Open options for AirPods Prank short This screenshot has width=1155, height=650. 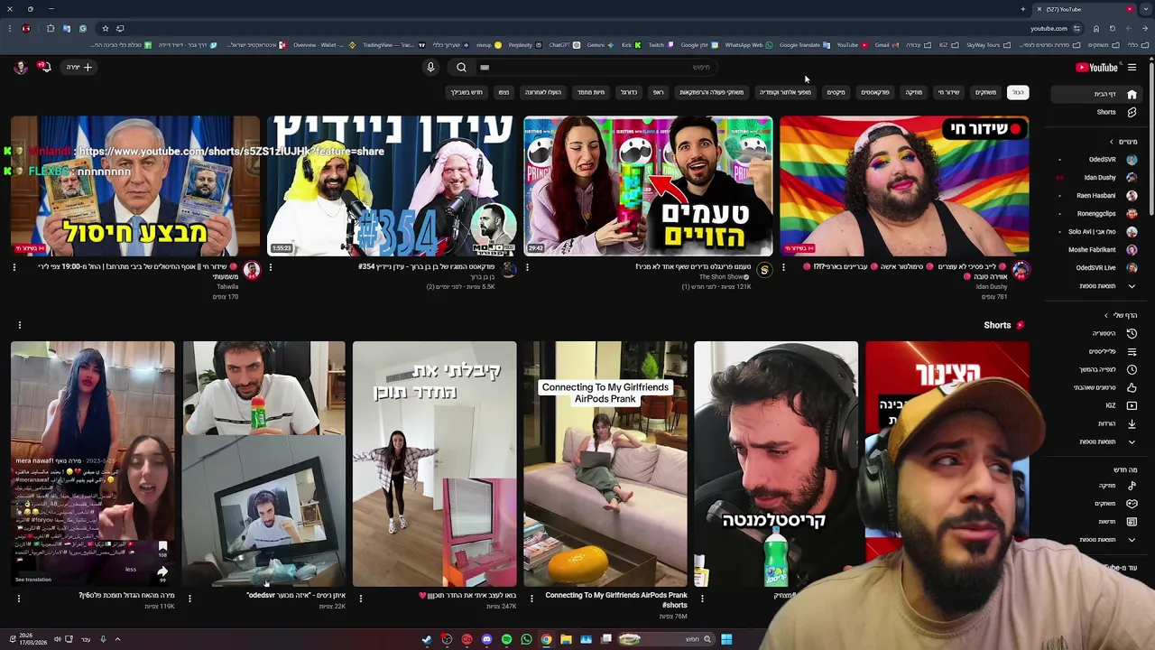[x=531, y=598]
